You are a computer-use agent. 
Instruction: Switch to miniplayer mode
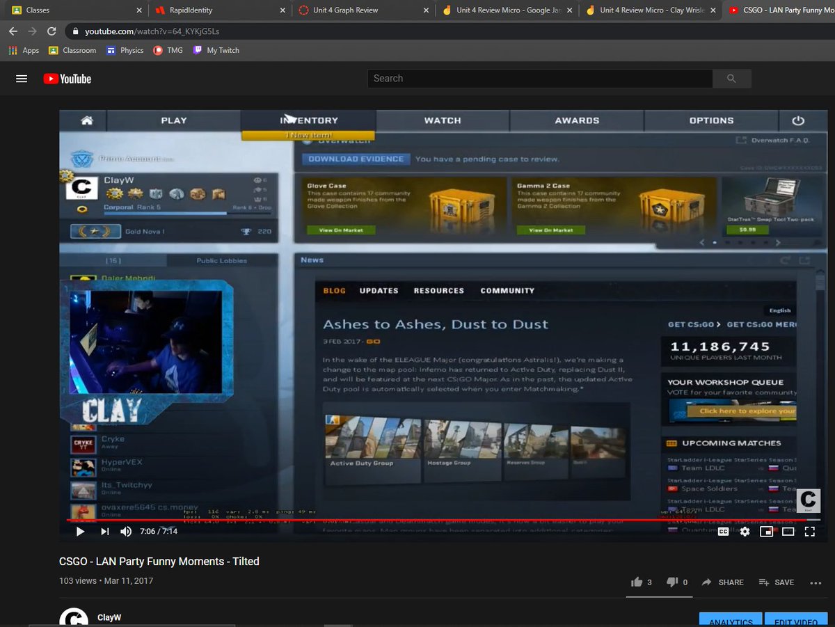(x=766, y=532)
